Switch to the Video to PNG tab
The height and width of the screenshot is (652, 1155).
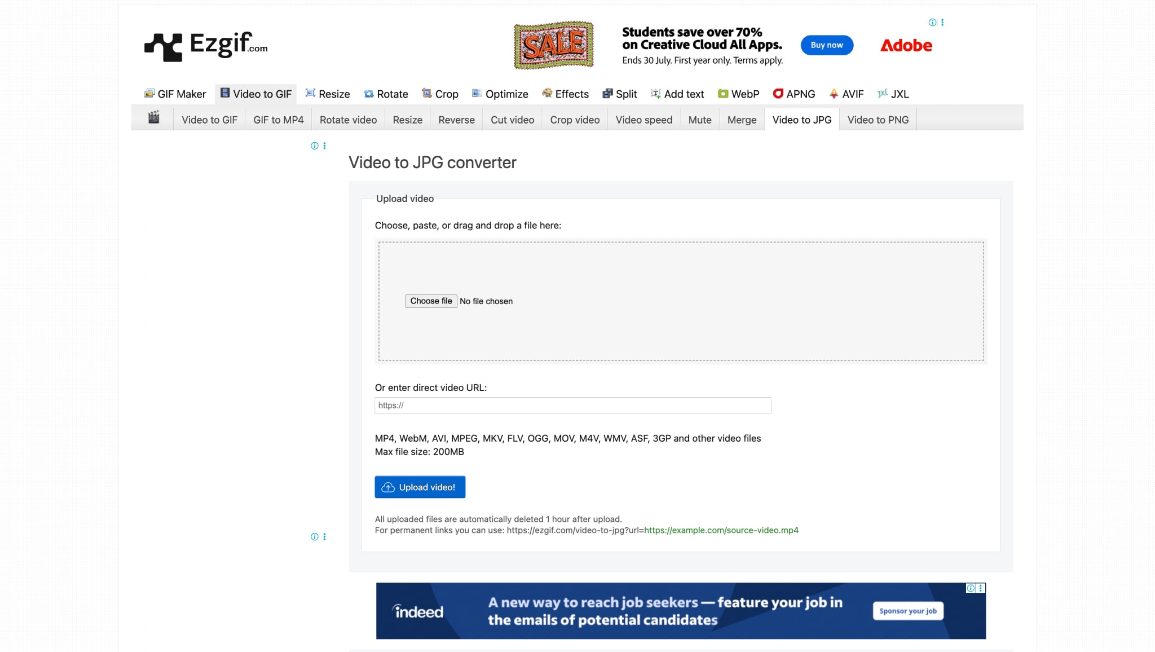pyautogui.click(x=878, y=120)
